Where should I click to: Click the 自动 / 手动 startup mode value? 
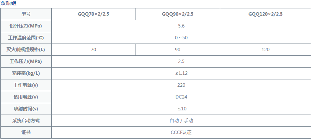181,121
